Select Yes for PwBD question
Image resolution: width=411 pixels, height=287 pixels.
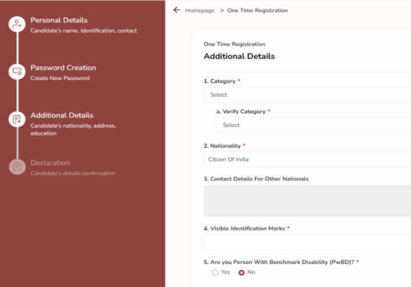point(215,273)
